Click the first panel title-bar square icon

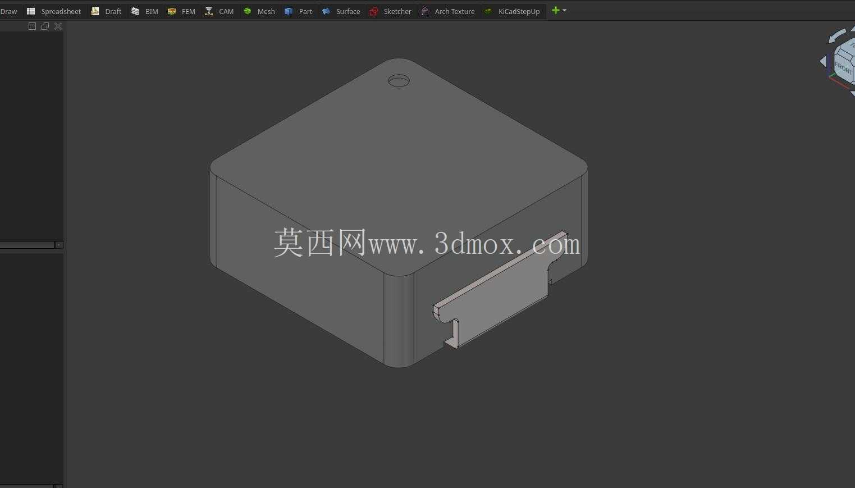[32, 26]
